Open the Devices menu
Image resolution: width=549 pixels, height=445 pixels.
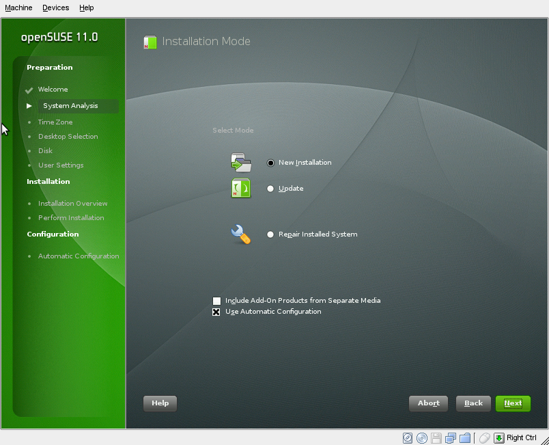coord(55,8)
